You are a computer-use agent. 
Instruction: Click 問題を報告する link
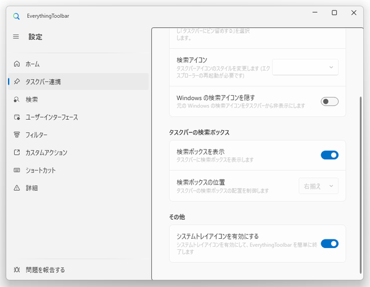pos(78,270)
